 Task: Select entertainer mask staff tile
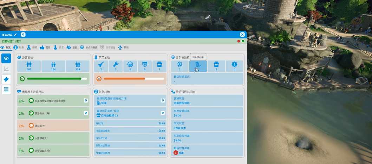(x=130, y=66)
